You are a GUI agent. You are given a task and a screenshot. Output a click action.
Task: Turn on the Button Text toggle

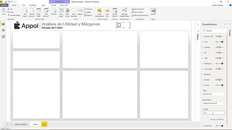coord(221,36)
